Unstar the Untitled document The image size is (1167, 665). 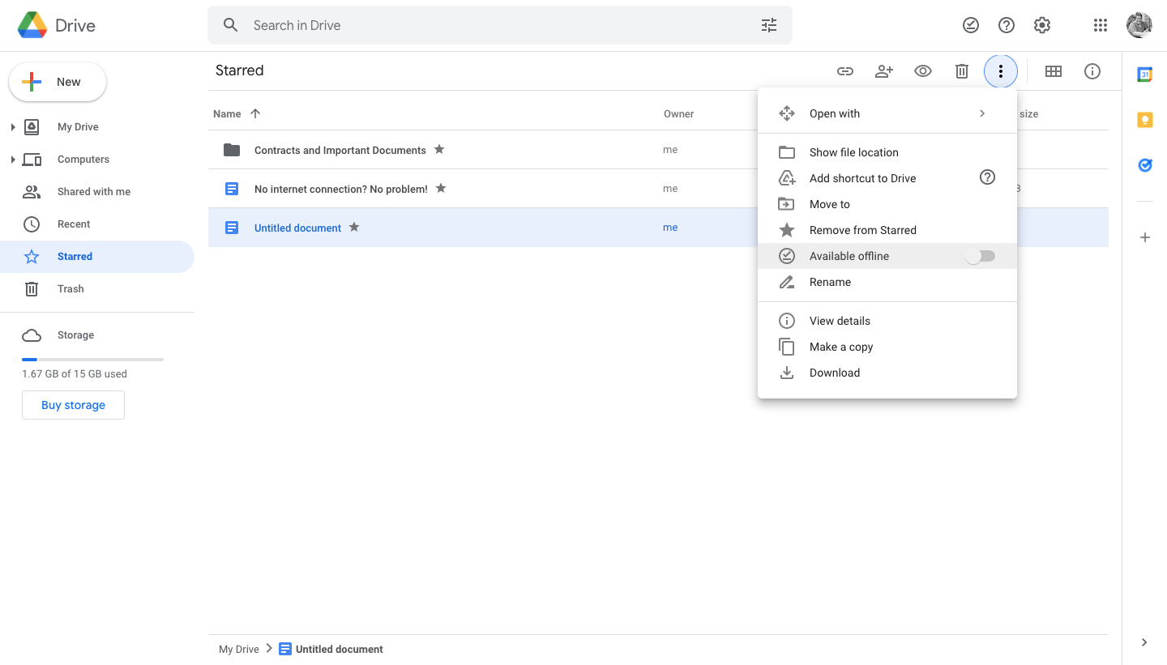click(x=353, y=228)
